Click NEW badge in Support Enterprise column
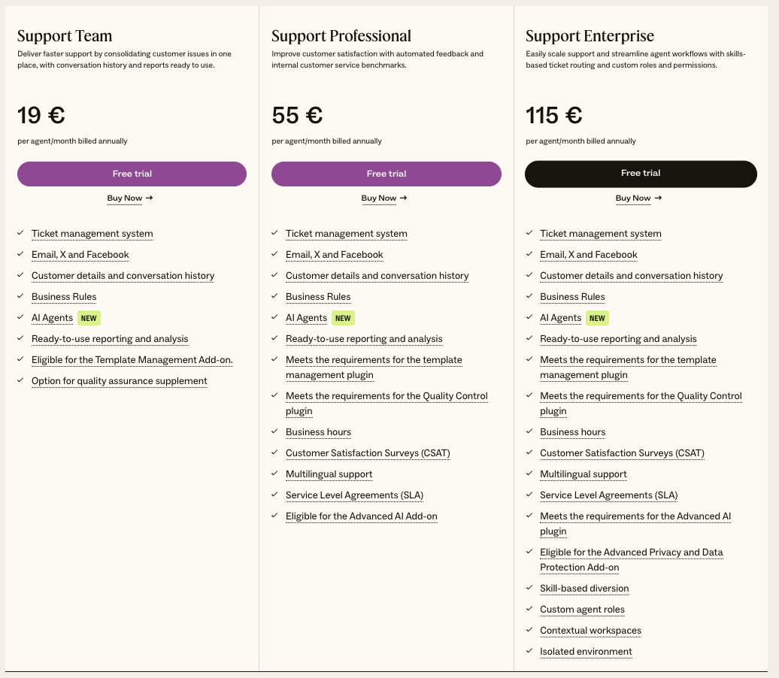 (597, 318)
